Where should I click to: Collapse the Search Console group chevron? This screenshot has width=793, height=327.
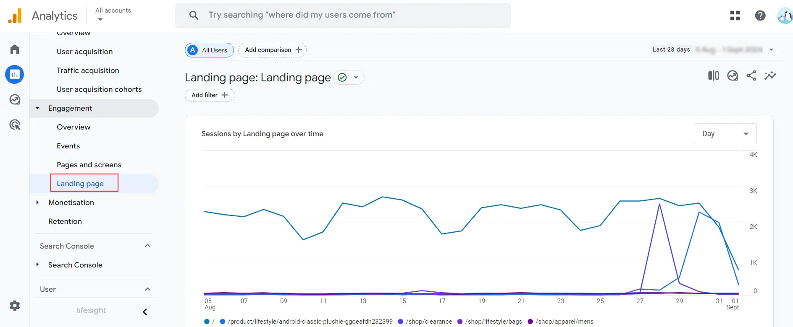click(x=147, y=246)
